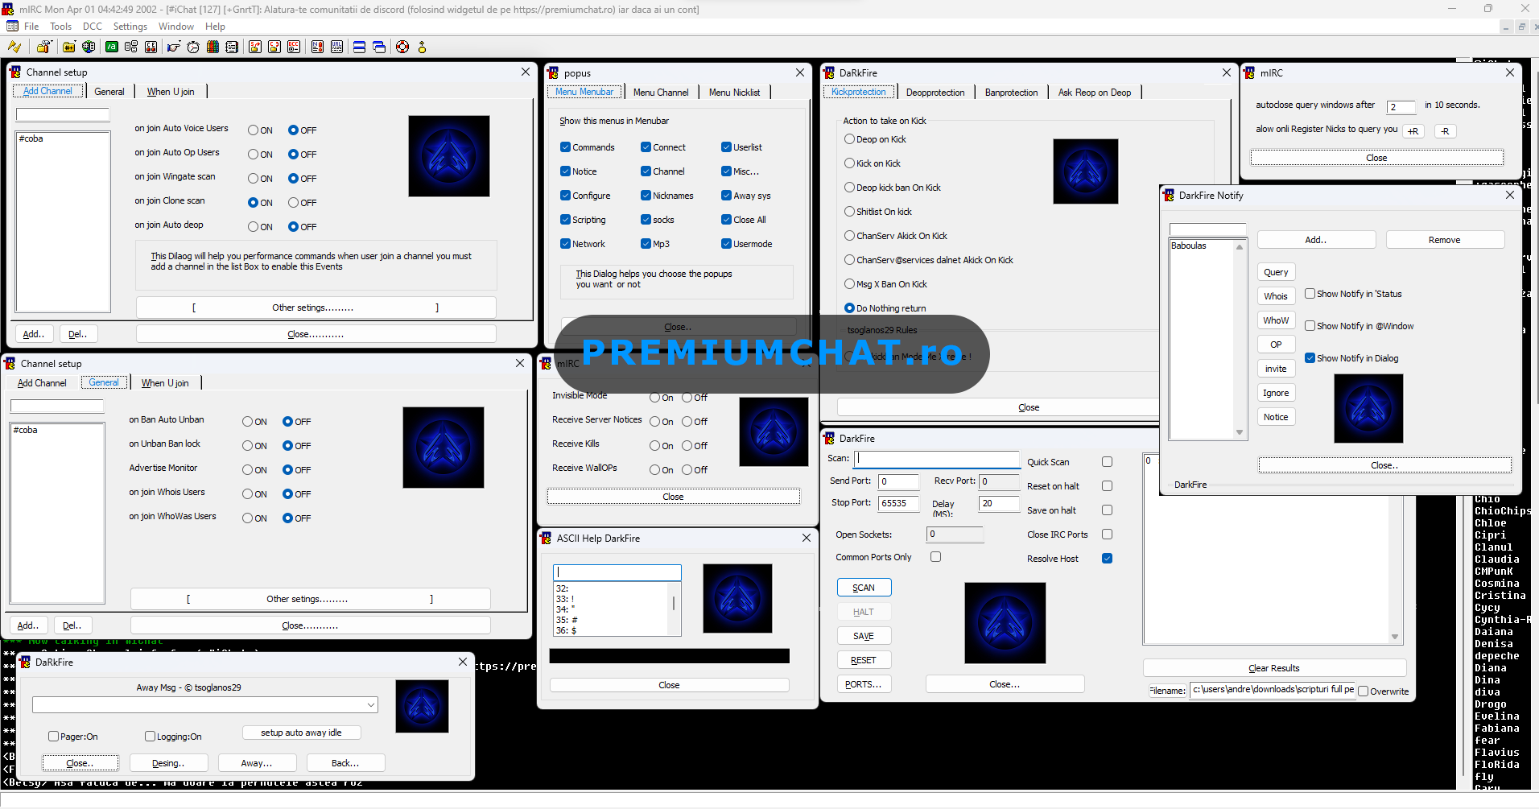This screenshot has width=1539, height=809.
Task: Check Pager:On in the Away dialog
Action: point(54,737)
